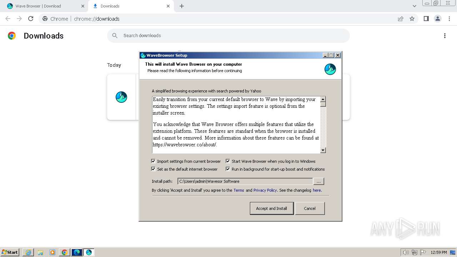Cancel the WaveBrowser Setup
This screenshot has height=257, width=457.
click(310, 208)
